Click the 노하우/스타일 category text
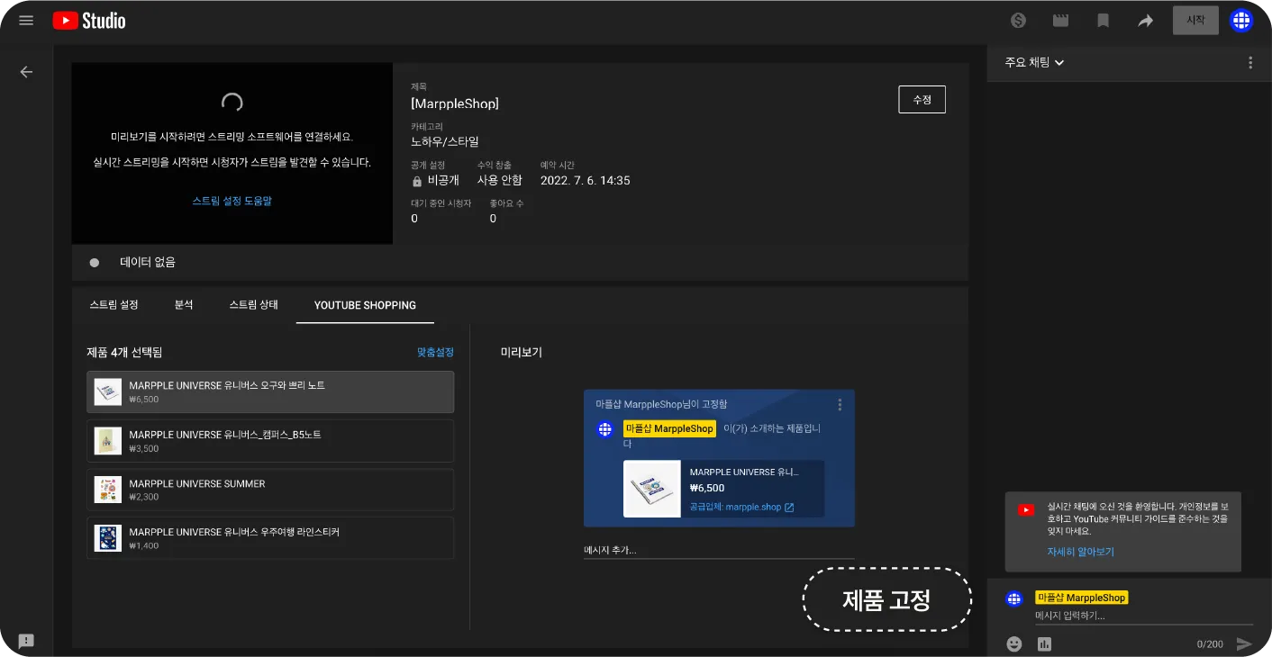The image size is (1272, 657). click(x=445, y=141)
